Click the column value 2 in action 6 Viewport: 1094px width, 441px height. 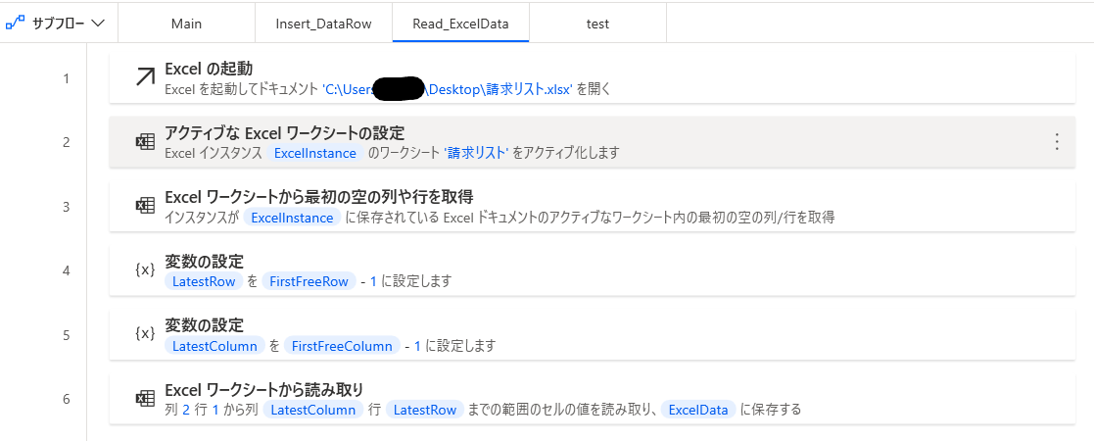(186, 411)
